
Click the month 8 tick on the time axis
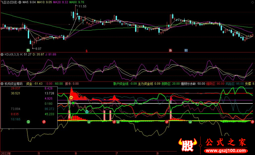pyautogui.click(x=157, y=153)
